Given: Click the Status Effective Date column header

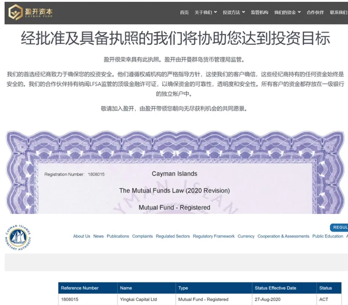Looking at the screenshot, I should (x=284, y=288).
